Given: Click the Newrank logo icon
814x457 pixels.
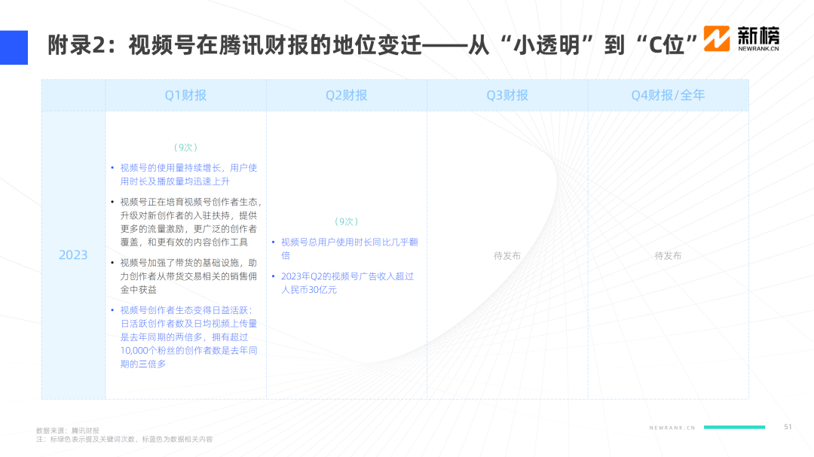Looking at the screenshot, I should tap(717, 38).
